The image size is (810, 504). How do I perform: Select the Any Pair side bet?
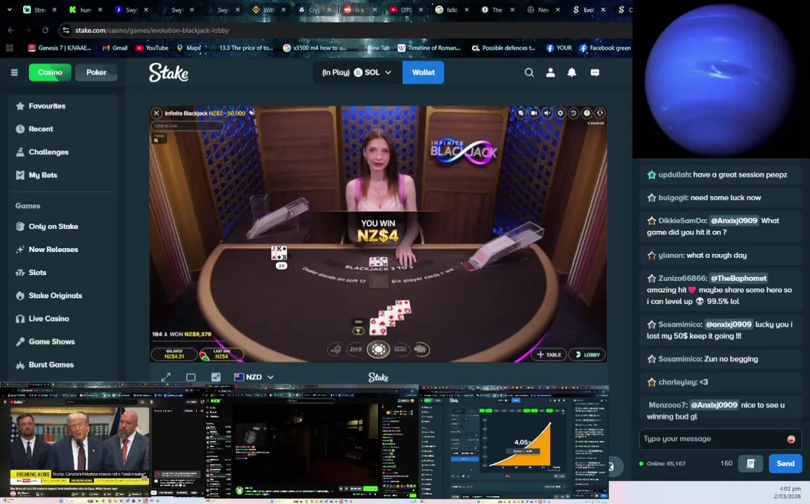400,349
